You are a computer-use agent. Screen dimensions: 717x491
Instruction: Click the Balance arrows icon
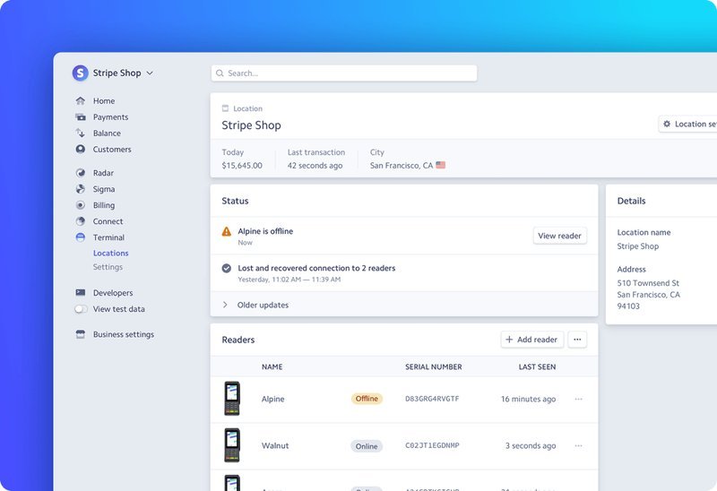81,133
